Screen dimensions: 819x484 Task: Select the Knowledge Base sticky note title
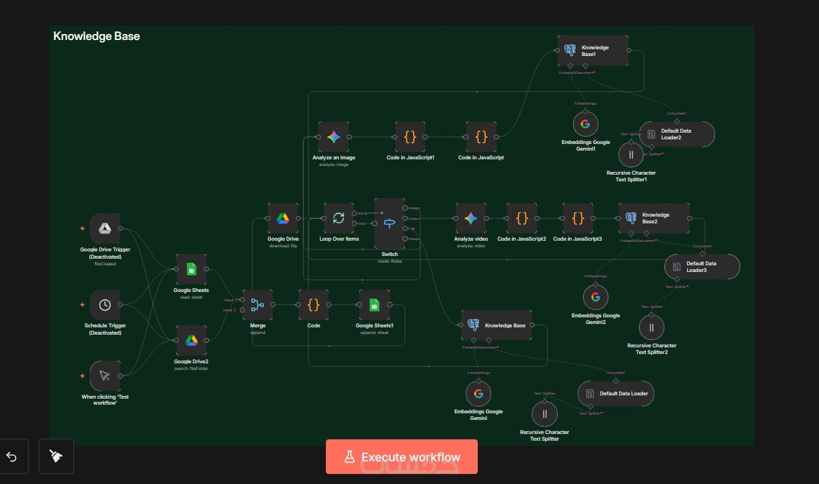pyautogui.click(x=97, y=36)
